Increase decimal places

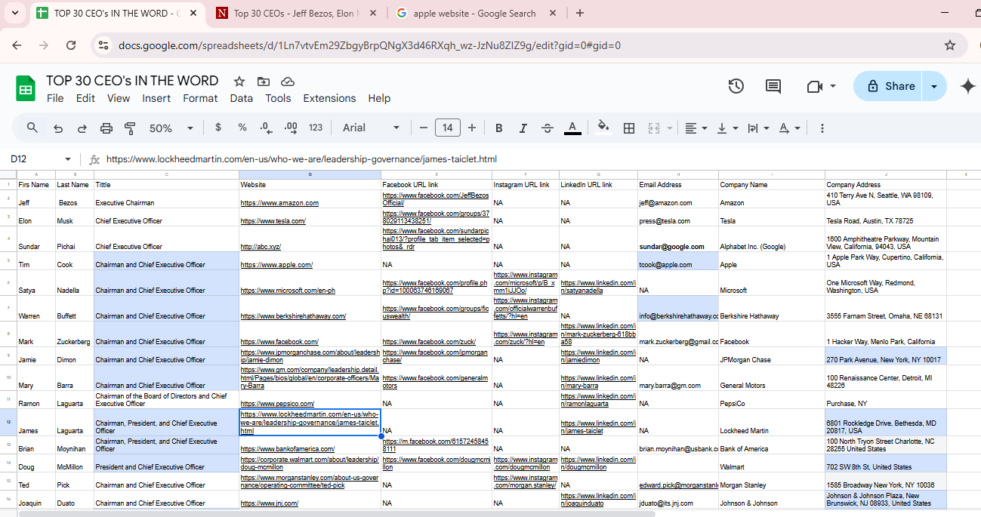coord(291,128)
